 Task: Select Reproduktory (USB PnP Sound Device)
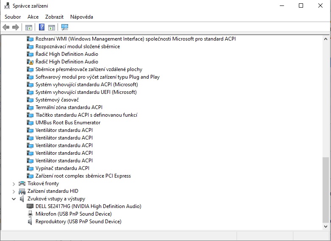[78, 222]
